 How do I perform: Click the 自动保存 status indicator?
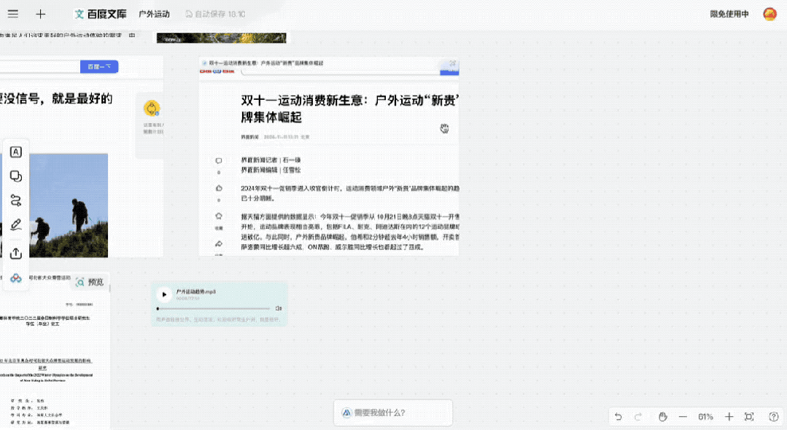[215, 14]
